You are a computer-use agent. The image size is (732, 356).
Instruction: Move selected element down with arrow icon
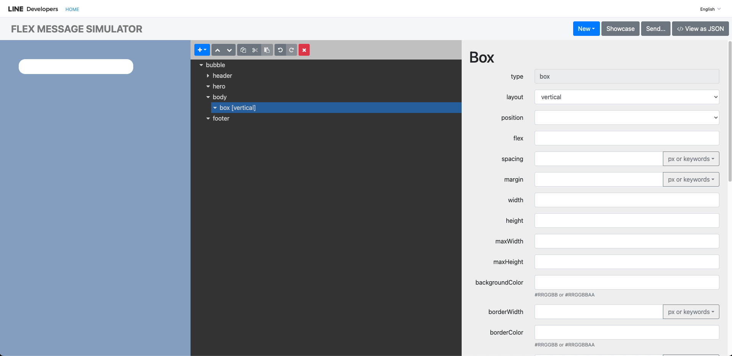coord(229,50)
